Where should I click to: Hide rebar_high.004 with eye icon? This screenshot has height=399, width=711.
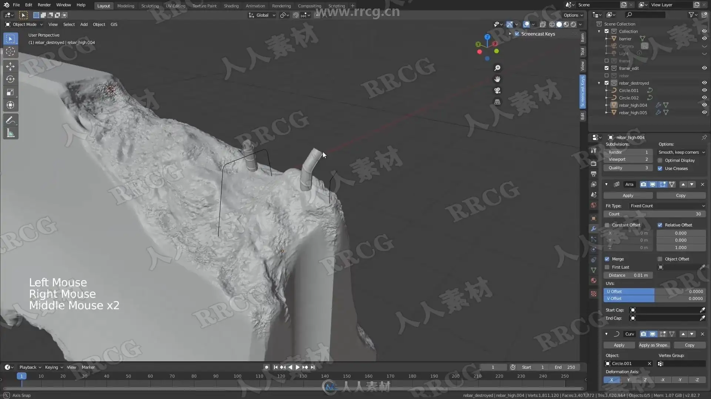[x=704, y=105]
